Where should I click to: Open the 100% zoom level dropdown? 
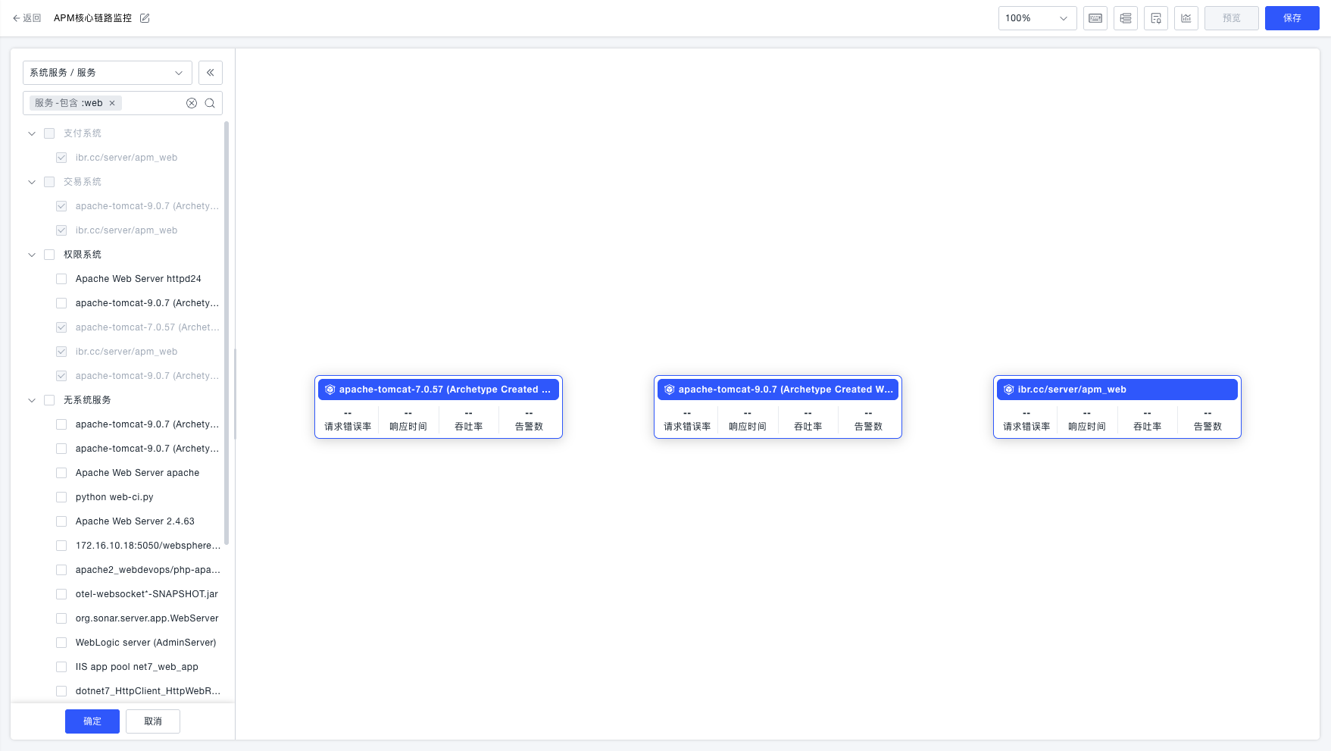pyautogui.click(x=1036, y=18)
